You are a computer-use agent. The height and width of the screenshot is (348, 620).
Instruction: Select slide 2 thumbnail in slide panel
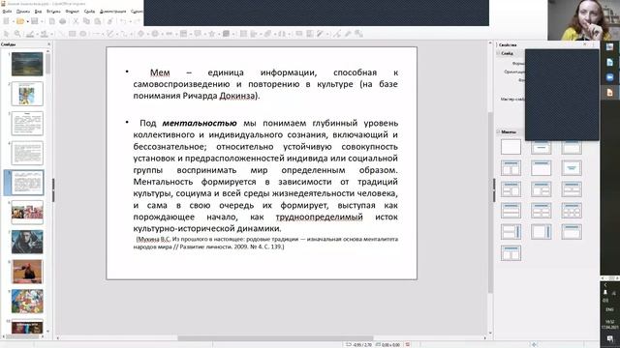(27, 94)
